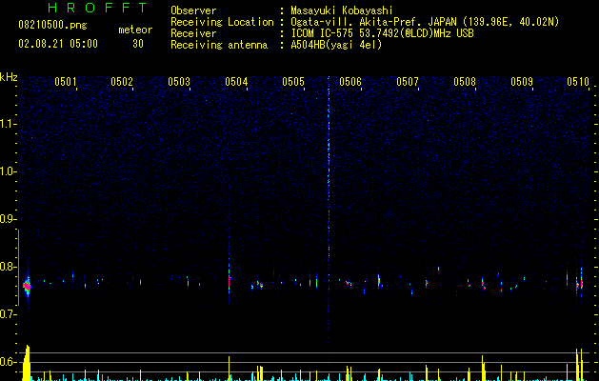Image resolution: width=599 pixels, height=381 pixels.
Task: Click the 0.7 kHz axis label
Action: pyautogui.click(x=8, y=314)
